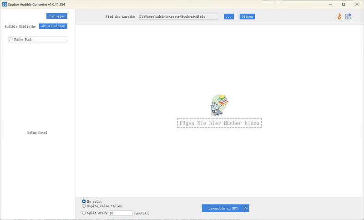
Task: Click the Epubor headphone app icon
Action: (5, 5)
